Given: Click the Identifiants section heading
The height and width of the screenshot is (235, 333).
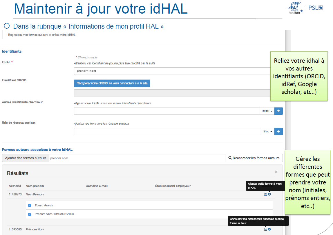Looking at the screenshot, I should 12,51.
